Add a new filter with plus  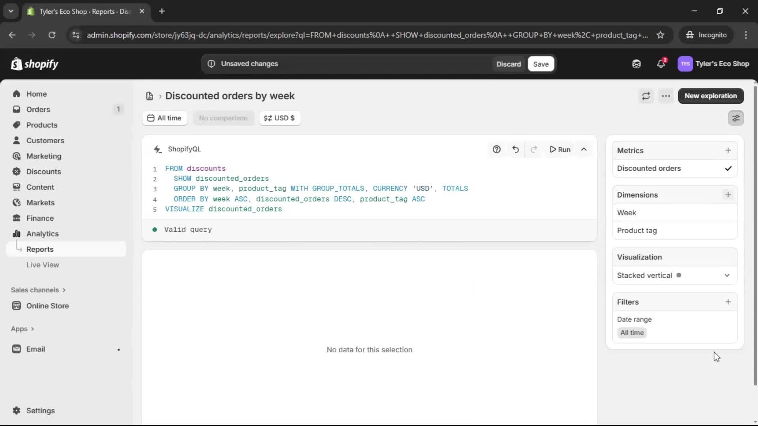pos(728,302)
